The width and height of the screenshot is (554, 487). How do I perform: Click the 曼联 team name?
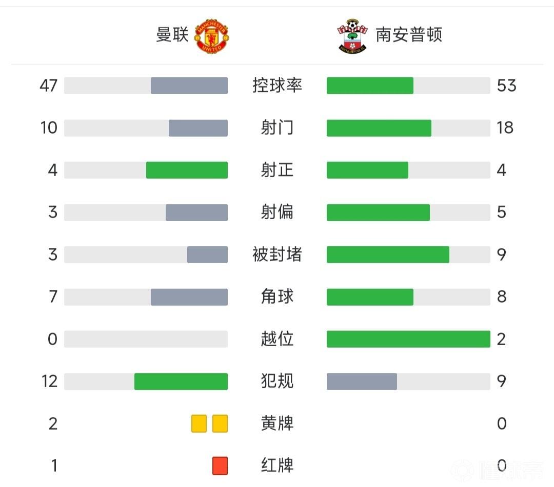coord(173,35)
